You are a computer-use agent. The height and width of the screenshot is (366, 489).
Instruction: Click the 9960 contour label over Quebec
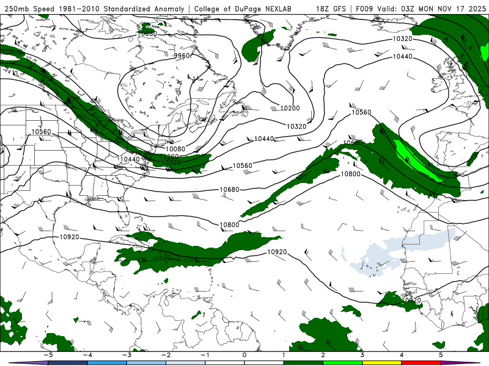coord(182,56)
